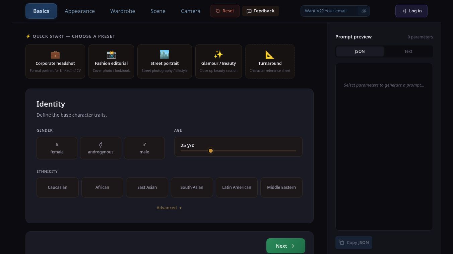Click the age slider handle
Viewport: 453px width, 254px height.
(210, 151)
